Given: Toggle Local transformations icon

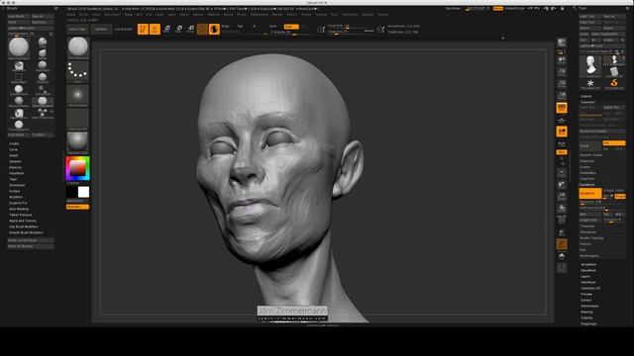Looking at the screenshot, I should [562, 132].
